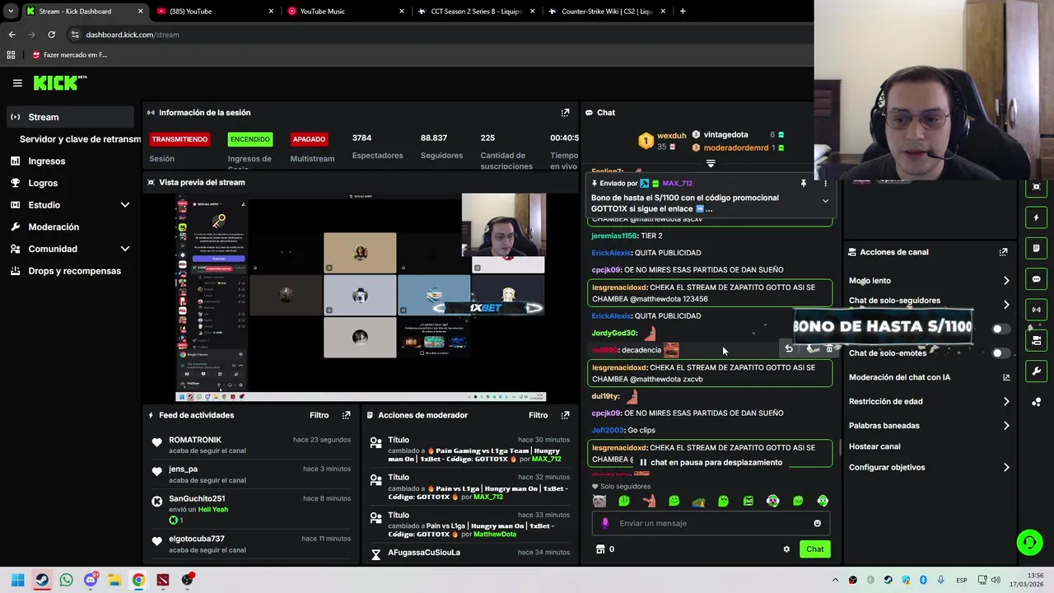Open Windows Start menu
The height and width of the screenshot is (593, 1054).
(17, 580)
